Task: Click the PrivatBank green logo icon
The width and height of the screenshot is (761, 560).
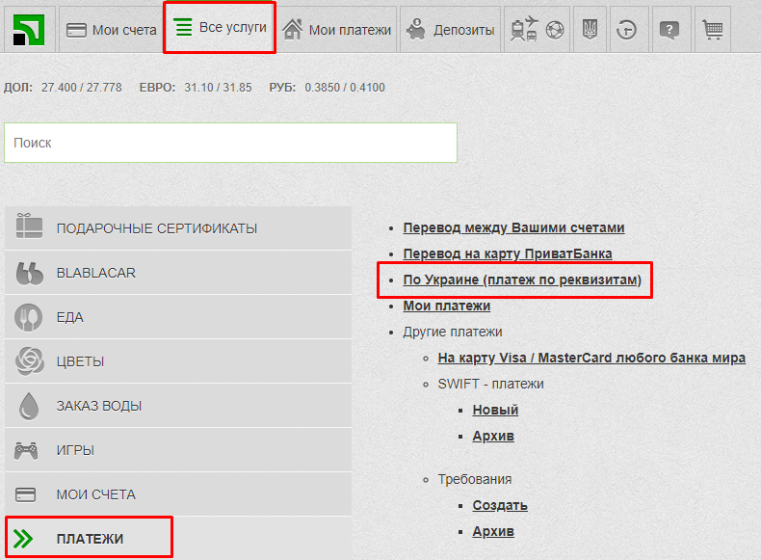Action: pos(28,29)
